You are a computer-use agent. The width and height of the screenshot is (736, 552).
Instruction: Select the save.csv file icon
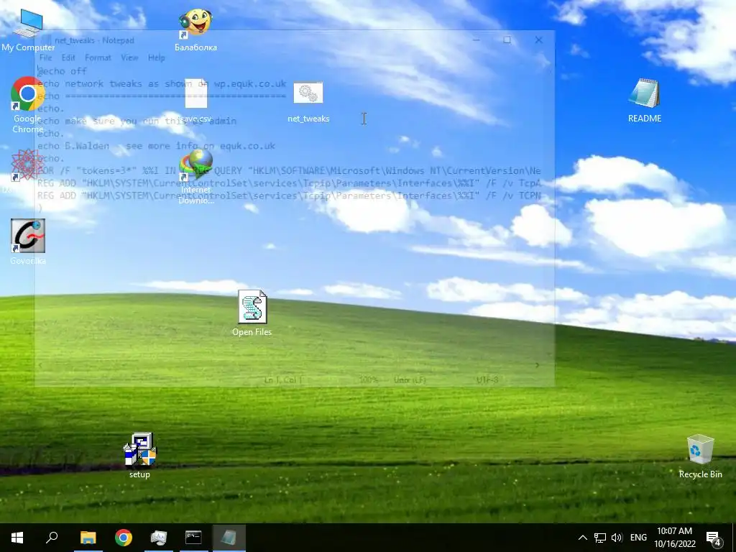point(195,101)
